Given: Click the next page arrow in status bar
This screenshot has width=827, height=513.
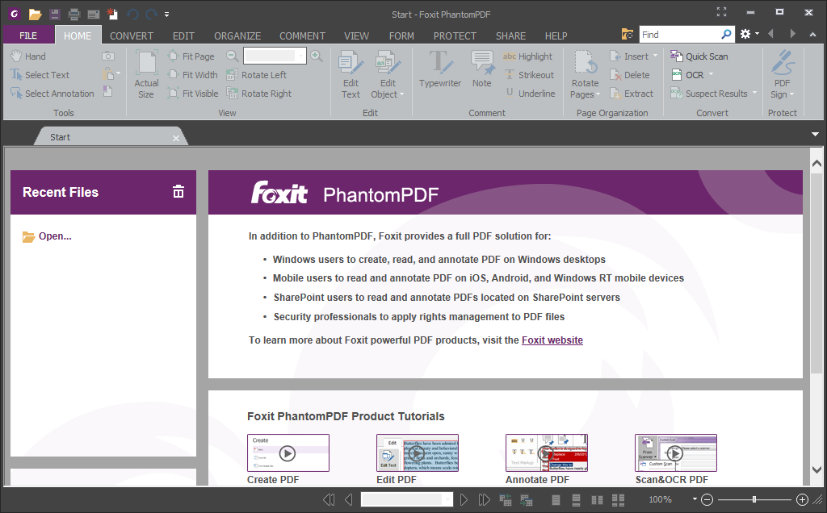Looking at the screenshot, I should point(464,499).
